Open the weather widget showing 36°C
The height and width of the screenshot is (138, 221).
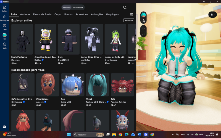click(9, 134)
